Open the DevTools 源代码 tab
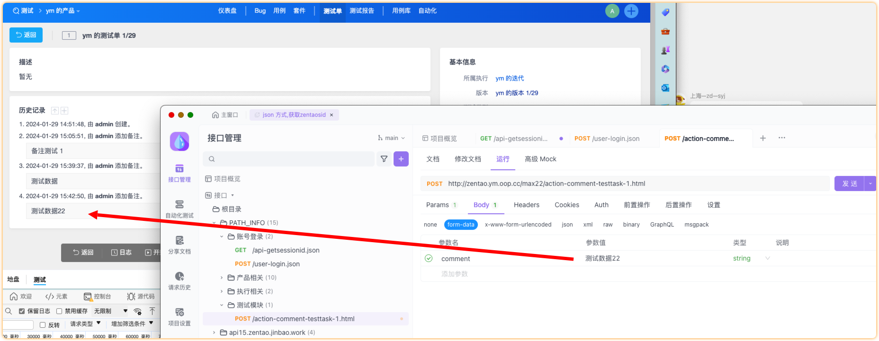 pos(141,297)
